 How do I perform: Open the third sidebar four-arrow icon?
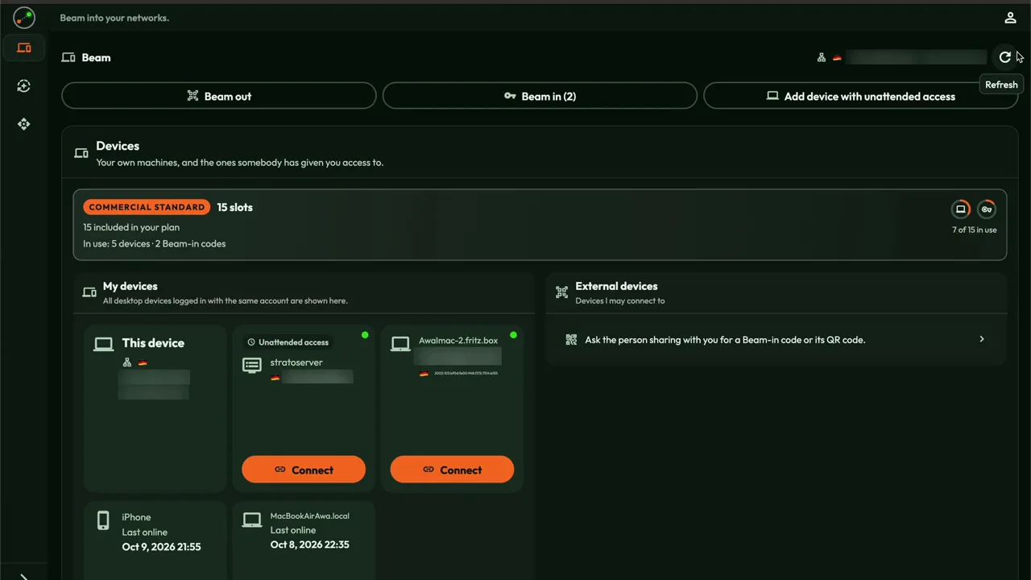point(24,124)
